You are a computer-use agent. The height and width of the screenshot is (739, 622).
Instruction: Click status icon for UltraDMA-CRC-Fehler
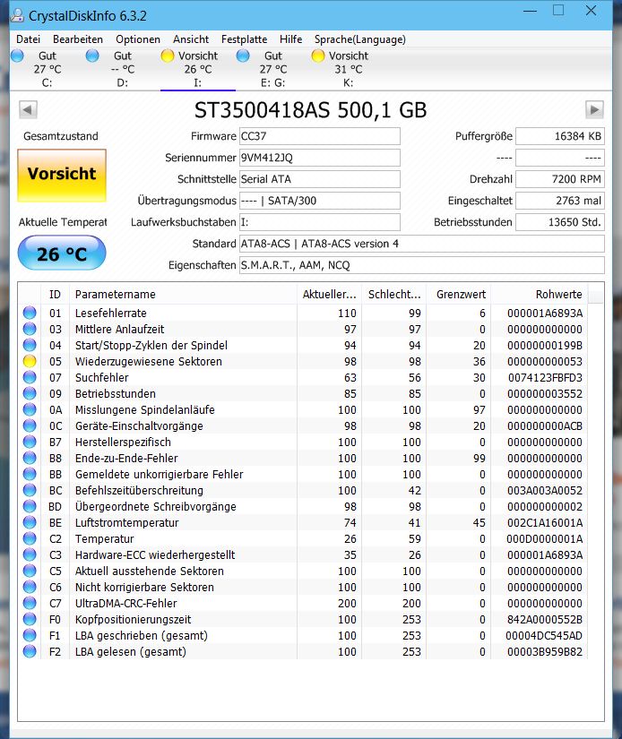[30, 603]
